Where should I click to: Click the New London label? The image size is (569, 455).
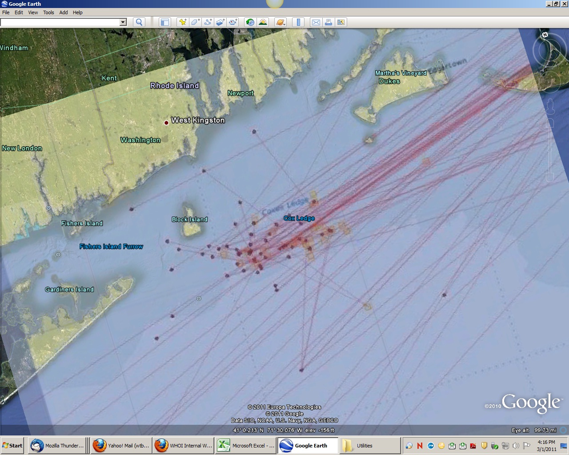(22, 148)
